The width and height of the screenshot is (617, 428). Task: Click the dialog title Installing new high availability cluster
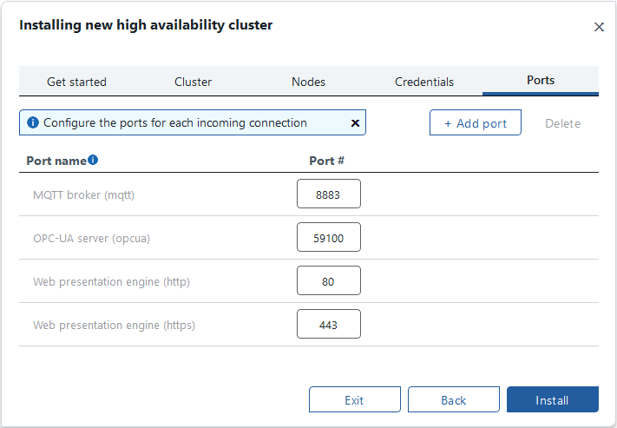click(x=146, y=25)
